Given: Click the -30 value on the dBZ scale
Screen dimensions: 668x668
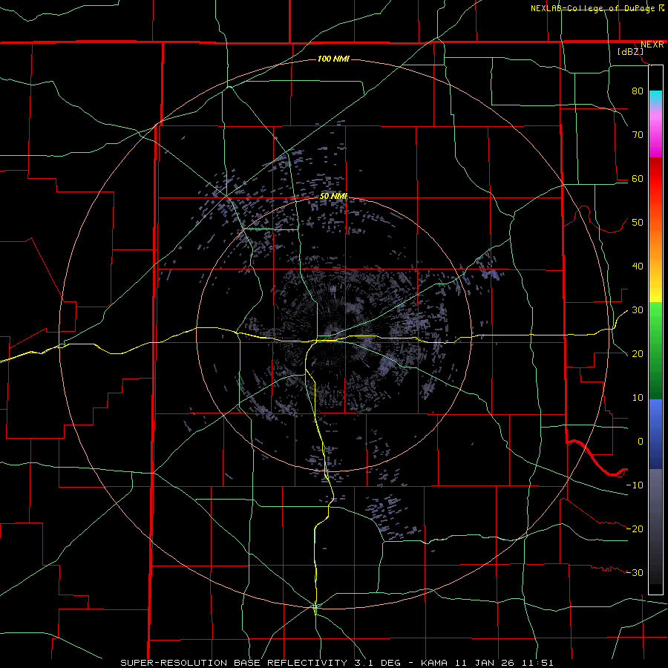Looking at the screenshot, I should [635, 572].
